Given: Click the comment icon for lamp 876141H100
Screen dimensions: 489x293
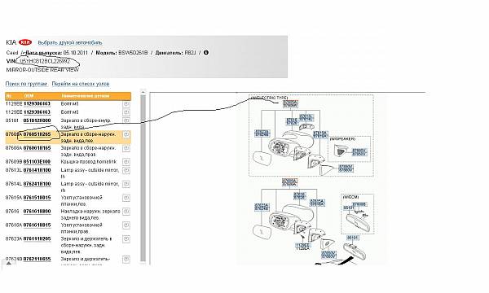Looking at the screenshot, I should [x=126, y=170].
